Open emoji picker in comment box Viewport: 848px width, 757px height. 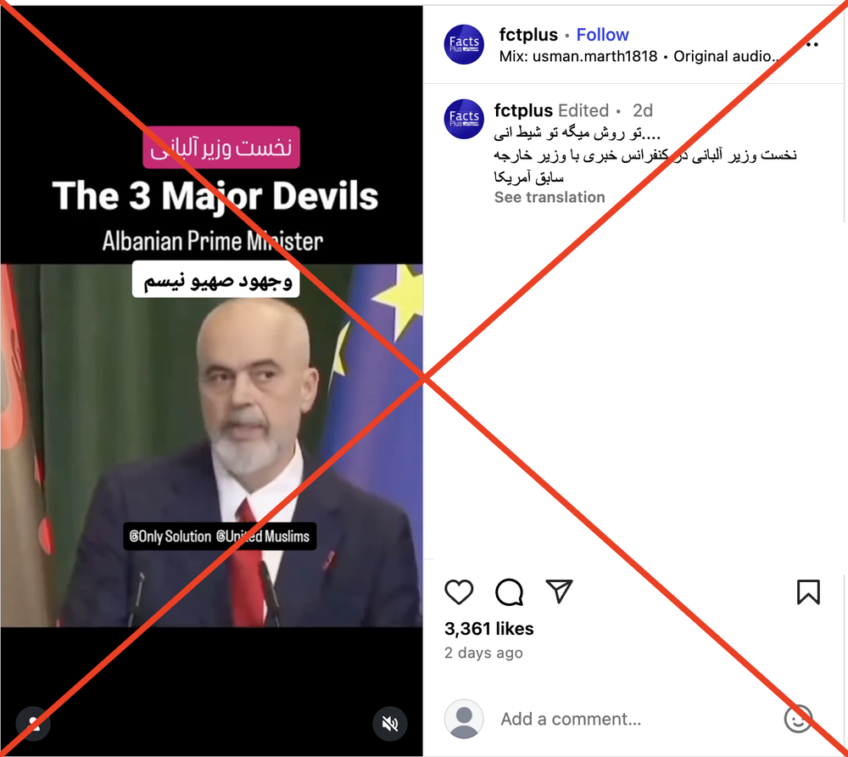798,719
